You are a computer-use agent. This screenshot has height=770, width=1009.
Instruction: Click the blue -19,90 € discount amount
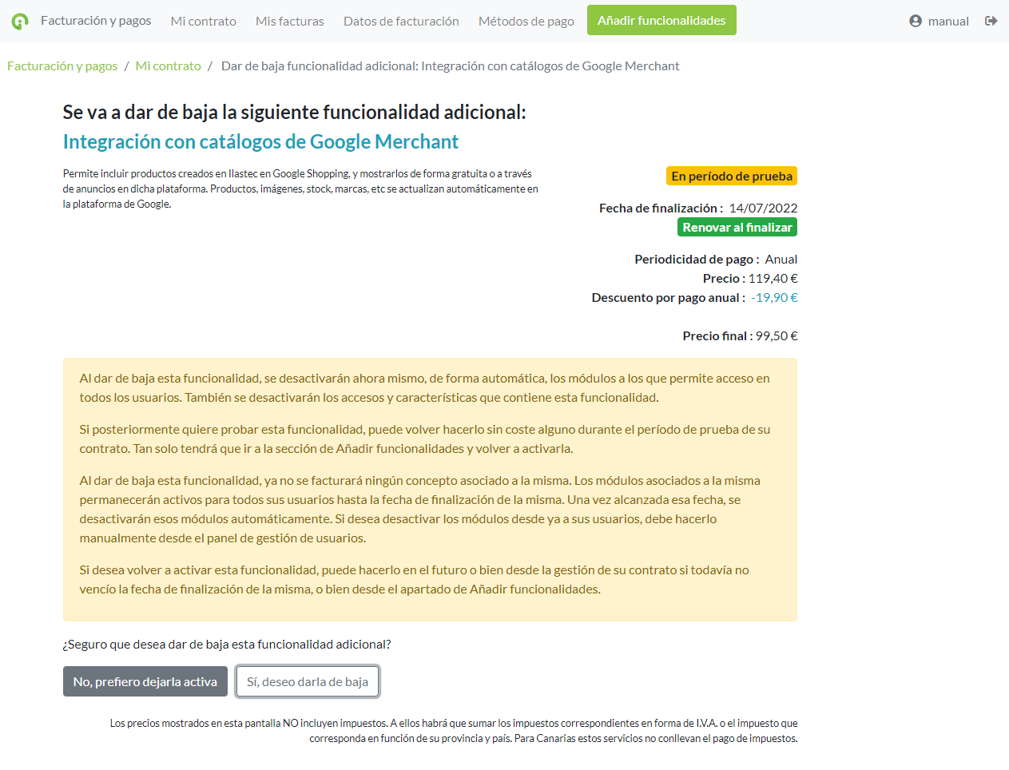[773, 298]
